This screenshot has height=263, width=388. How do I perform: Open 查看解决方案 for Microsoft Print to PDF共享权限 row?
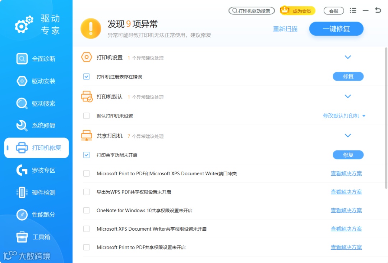point(346,248)
